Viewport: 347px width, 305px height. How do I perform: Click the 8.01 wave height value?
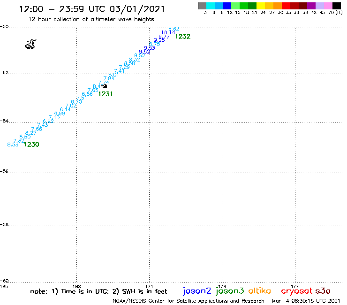(x=113, y=75)
